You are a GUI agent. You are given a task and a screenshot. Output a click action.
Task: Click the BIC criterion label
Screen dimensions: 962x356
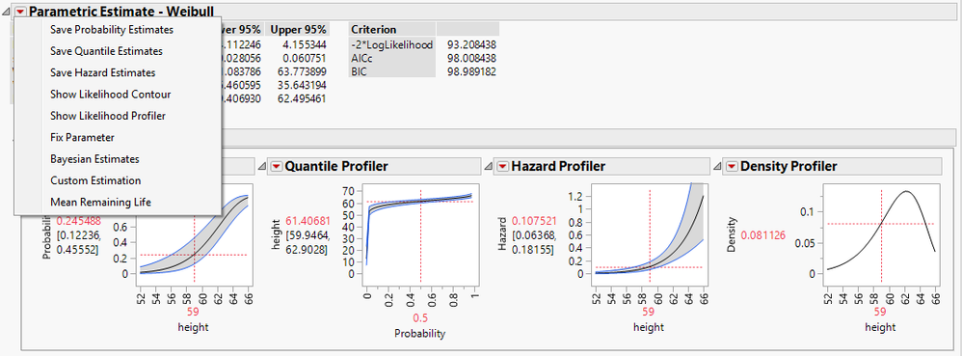click(x=359, y=71)
